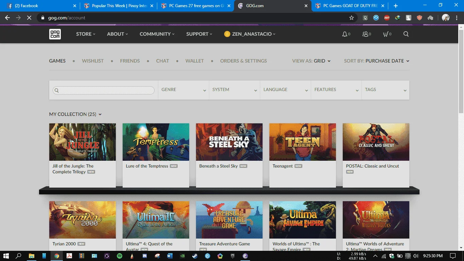Open the notifications bell

[x=346, y=34]
